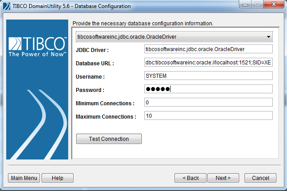287x191 pixels.
Task: Click the Minimum Connections field
Action: coord(209,102)
